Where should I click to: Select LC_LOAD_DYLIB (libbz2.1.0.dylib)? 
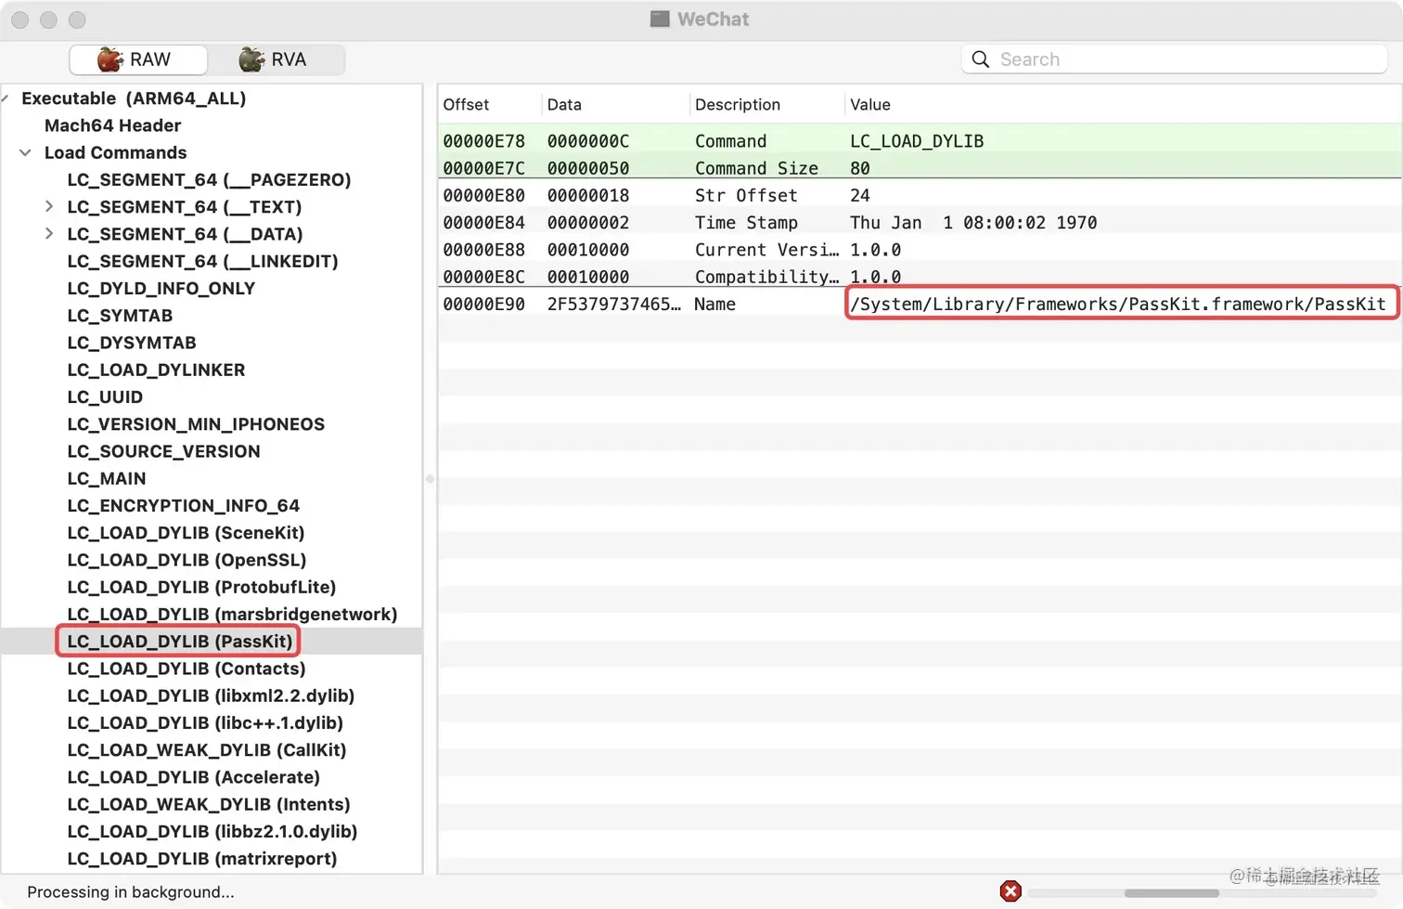[x=212, y=831]
